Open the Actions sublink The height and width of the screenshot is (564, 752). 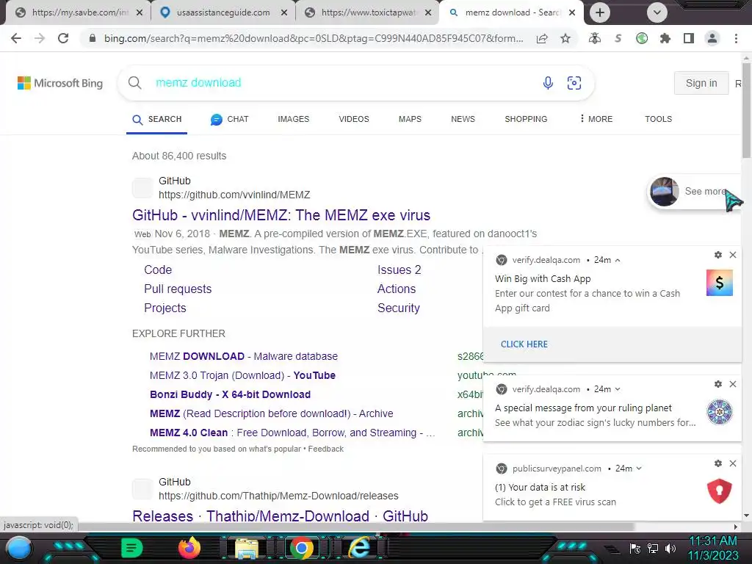pos(396,289)
